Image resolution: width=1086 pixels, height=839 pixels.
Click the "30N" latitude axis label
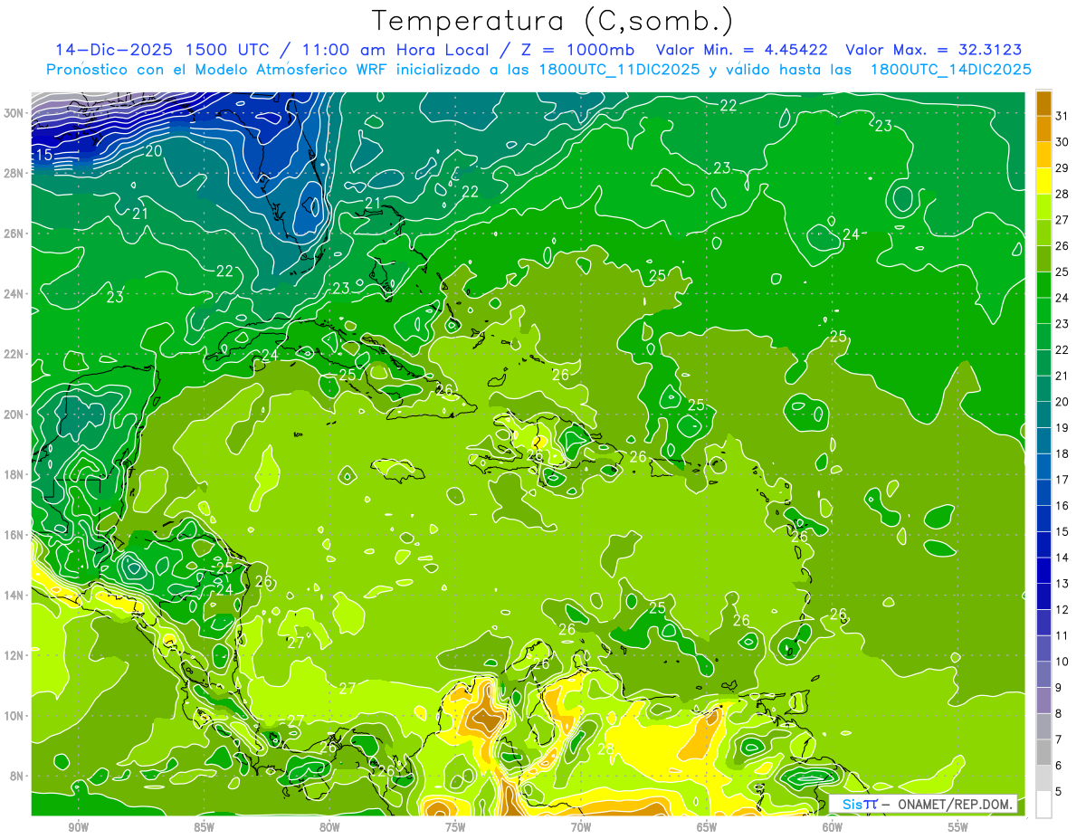[14, 113]
